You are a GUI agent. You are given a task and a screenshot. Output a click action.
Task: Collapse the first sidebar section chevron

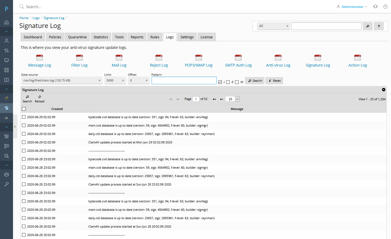7,32
